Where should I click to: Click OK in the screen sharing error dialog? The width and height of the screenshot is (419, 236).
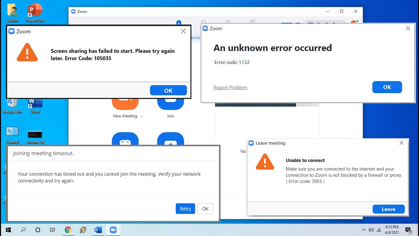[168, 90]
